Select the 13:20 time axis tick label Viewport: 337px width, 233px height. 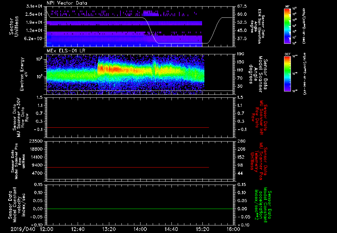(109, 229)
